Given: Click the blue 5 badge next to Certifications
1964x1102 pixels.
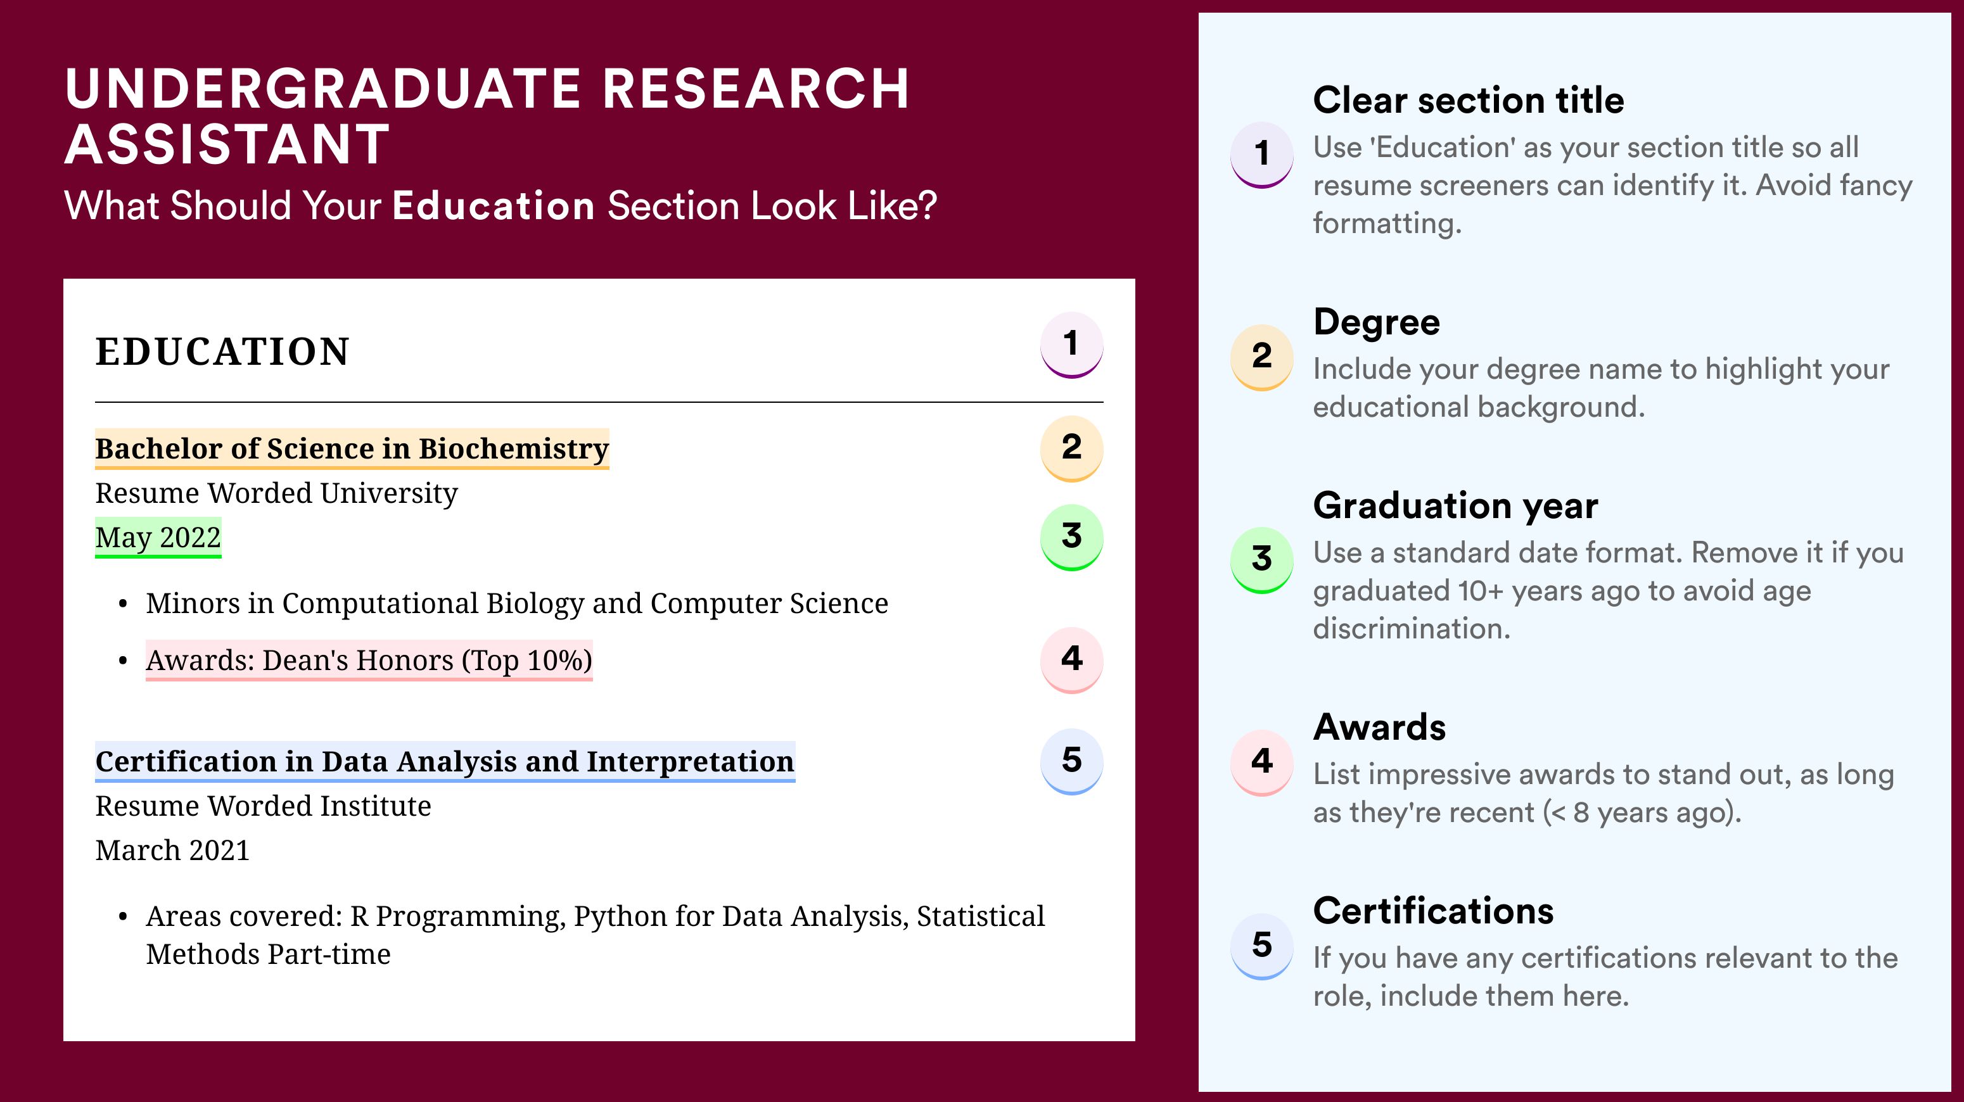Looking at the screenshot, I should click(1261, 947).
